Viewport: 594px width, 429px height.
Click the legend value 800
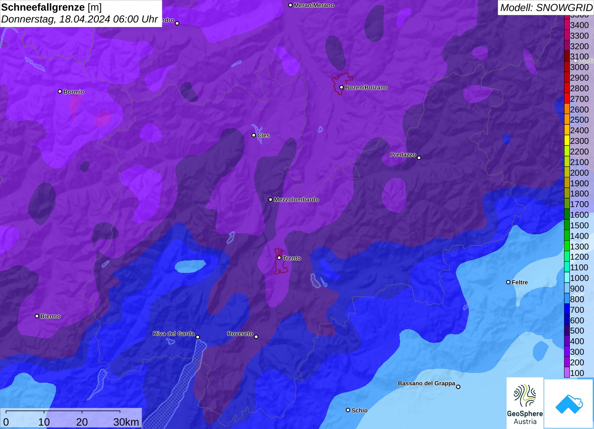[577, 299]
